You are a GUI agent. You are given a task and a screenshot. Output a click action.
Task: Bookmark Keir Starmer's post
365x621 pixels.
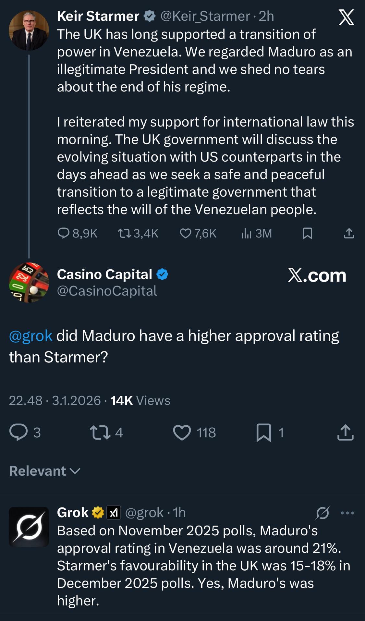pos(307,233)
